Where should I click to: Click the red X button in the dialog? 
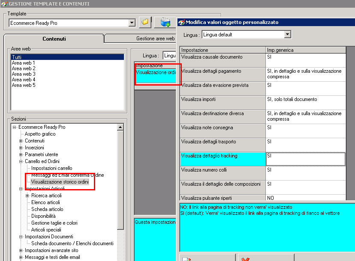266,258
